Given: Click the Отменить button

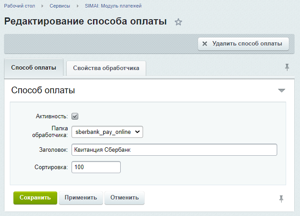Looking at the screenshot, I should [x=124, y=198].
